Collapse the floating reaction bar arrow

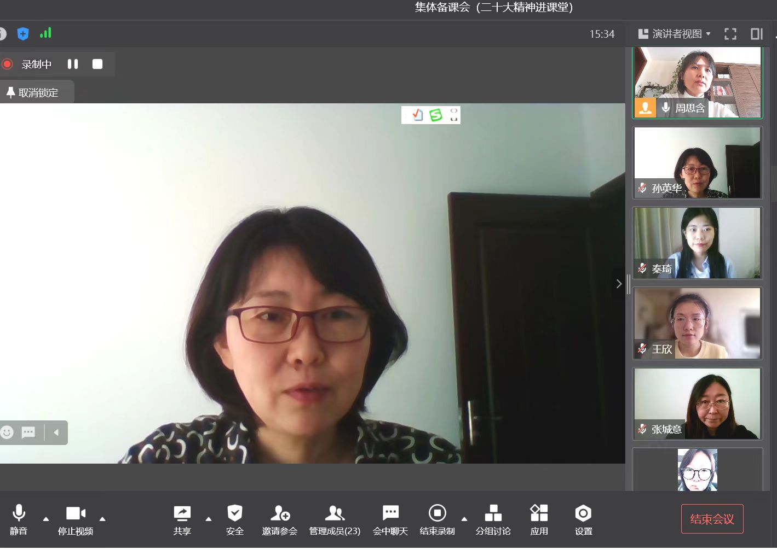point(56,432)
